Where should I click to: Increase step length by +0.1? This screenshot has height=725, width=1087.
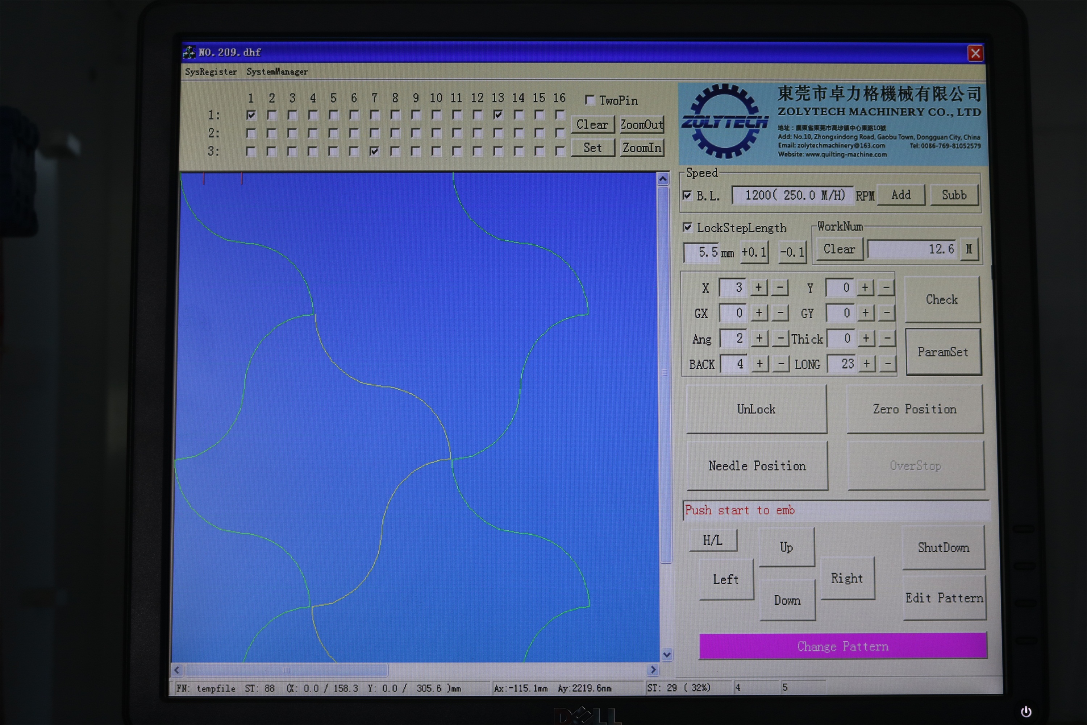(x=754, y=252)
